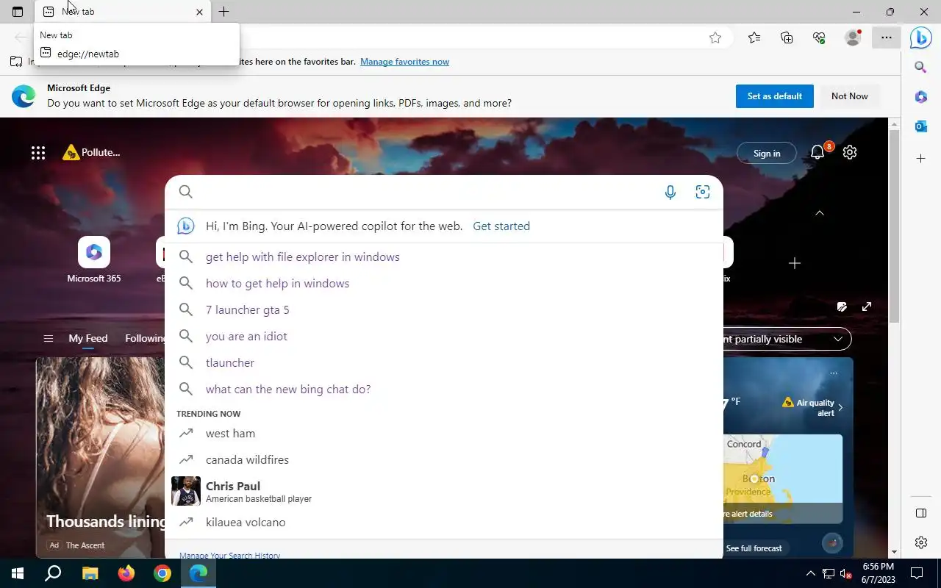The height and width of the screenshot is (588, 941).
Task: Open the app launcher grid icon
Action: point(38,153)
